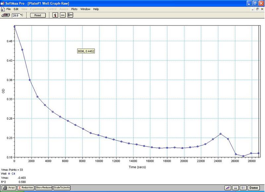Select the plate grid view icon

pos(236,188)
